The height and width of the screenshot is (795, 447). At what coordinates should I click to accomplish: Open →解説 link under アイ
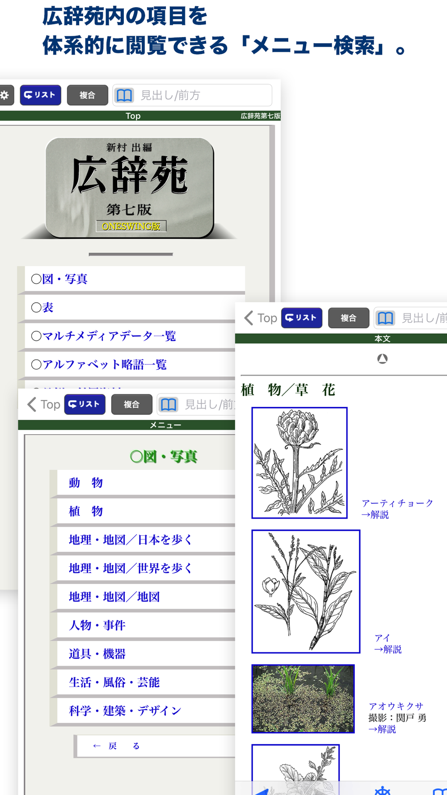coord(388,649)
